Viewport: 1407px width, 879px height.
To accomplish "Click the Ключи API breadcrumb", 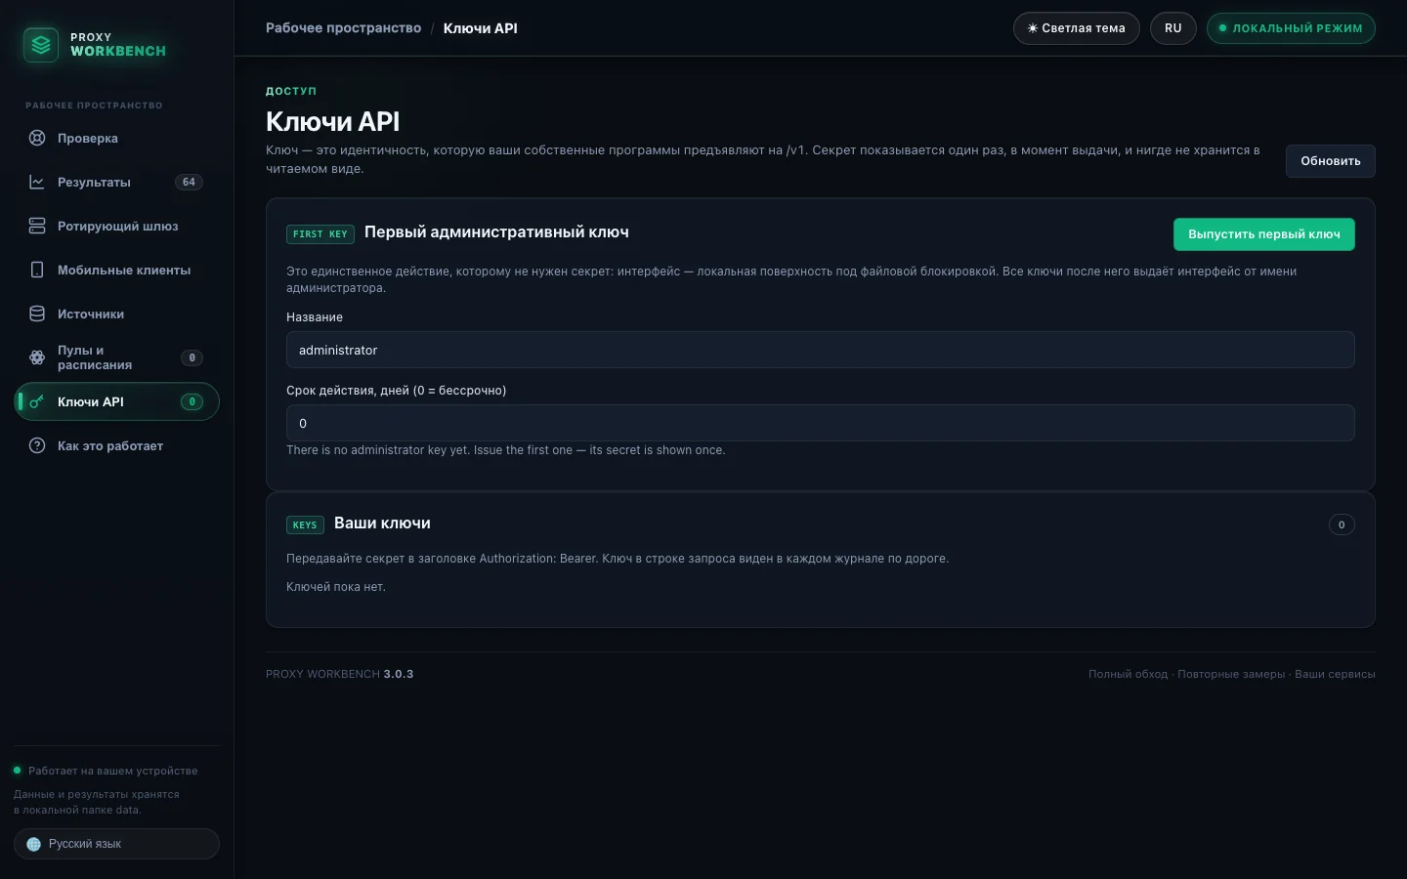I will tap(481, 28).
